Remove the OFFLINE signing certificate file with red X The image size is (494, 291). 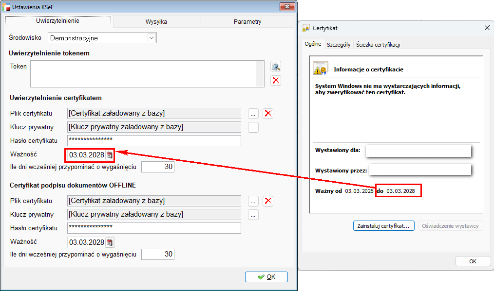point(268,201)
